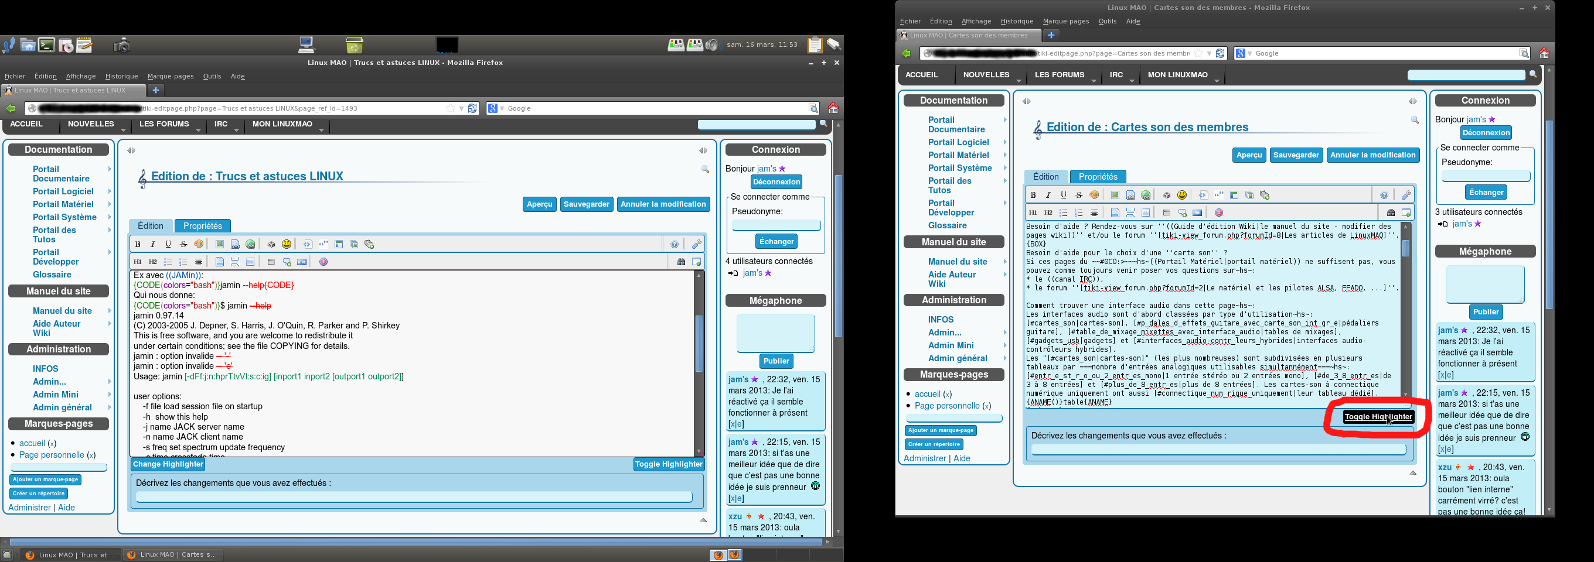Open Outils menu in the Cartes son Firefox window

[1107, 21]
